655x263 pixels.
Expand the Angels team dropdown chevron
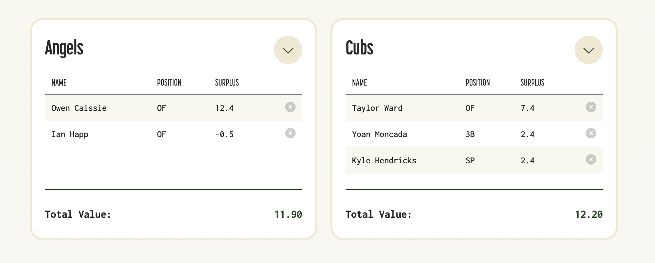pyautogui.click(x=288, y=50)
